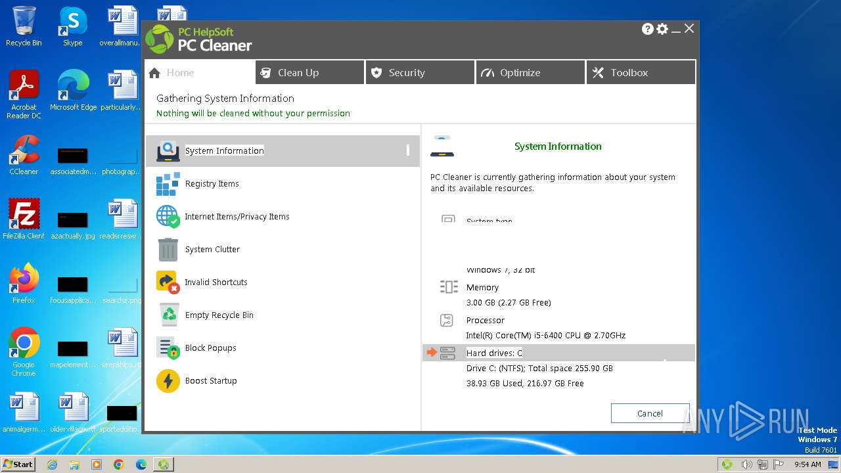Open the Recycle Bin desktop icon

24,26
